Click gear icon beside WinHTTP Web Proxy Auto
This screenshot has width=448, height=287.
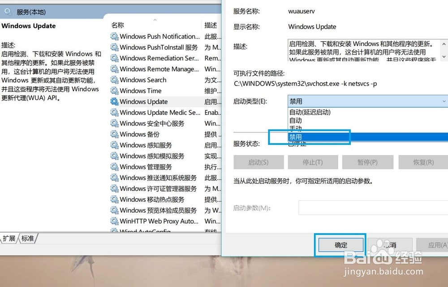pos(115,221)
